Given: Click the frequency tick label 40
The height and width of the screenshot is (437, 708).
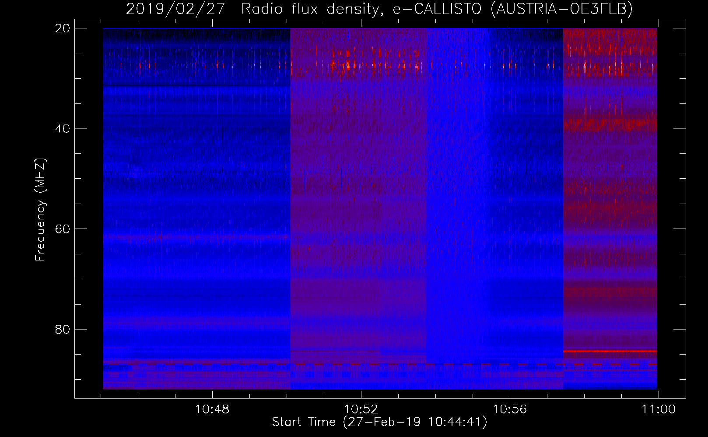Looking at the screenshot, I should pyautogui.click(x=63, y=128).
